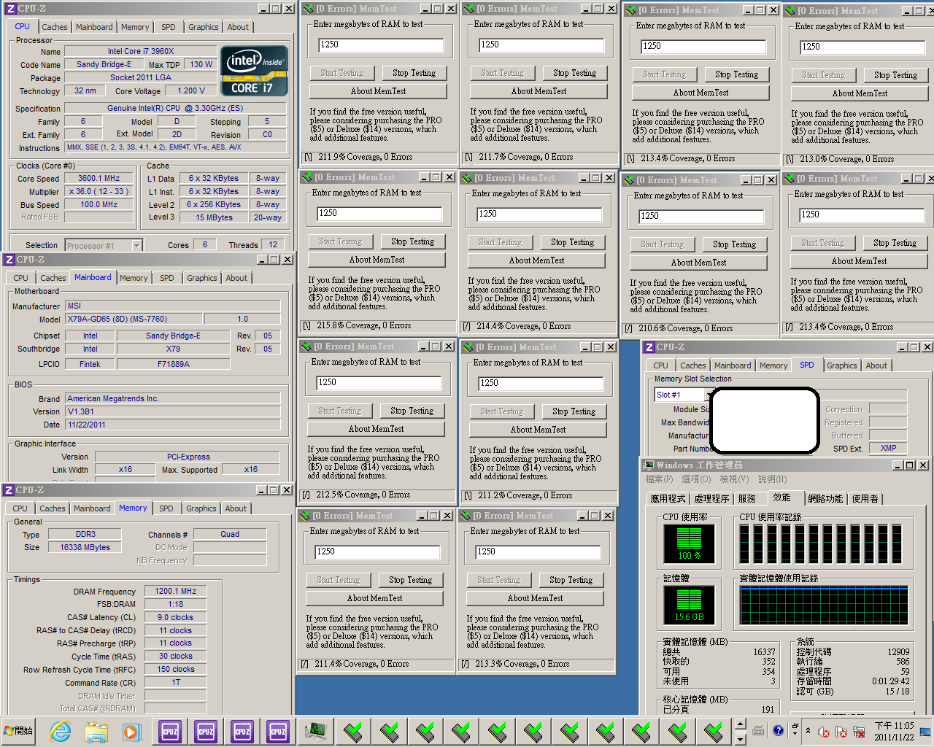The width and height of the screenshot is (934, 747).
Task: Switch to the 網路功能 tab in Task Manager
Action: tap(826, 499)
